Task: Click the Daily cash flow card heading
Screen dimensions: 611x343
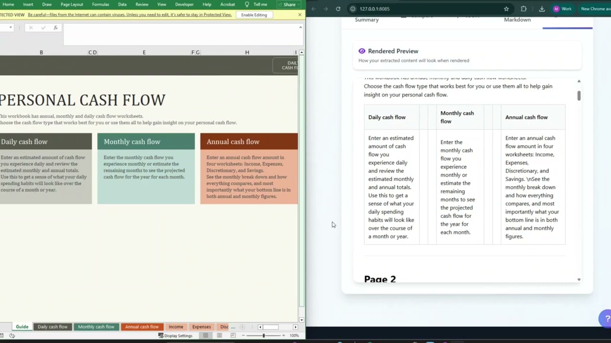Action: click(x=24, y=141)
